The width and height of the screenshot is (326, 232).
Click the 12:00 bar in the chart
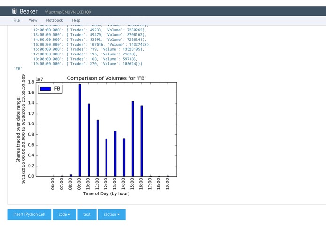coord(106,157)
